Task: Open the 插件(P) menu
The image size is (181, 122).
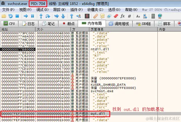Action: coord(77,10)
